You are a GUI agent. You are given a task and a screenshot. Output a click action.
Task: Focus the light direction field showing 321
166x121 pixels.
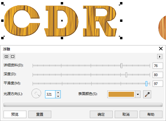click(50, 94)
